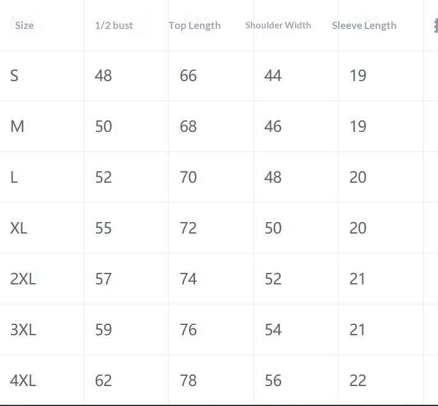Select the L size row label

pyautogui.click(x=14, y=177)
